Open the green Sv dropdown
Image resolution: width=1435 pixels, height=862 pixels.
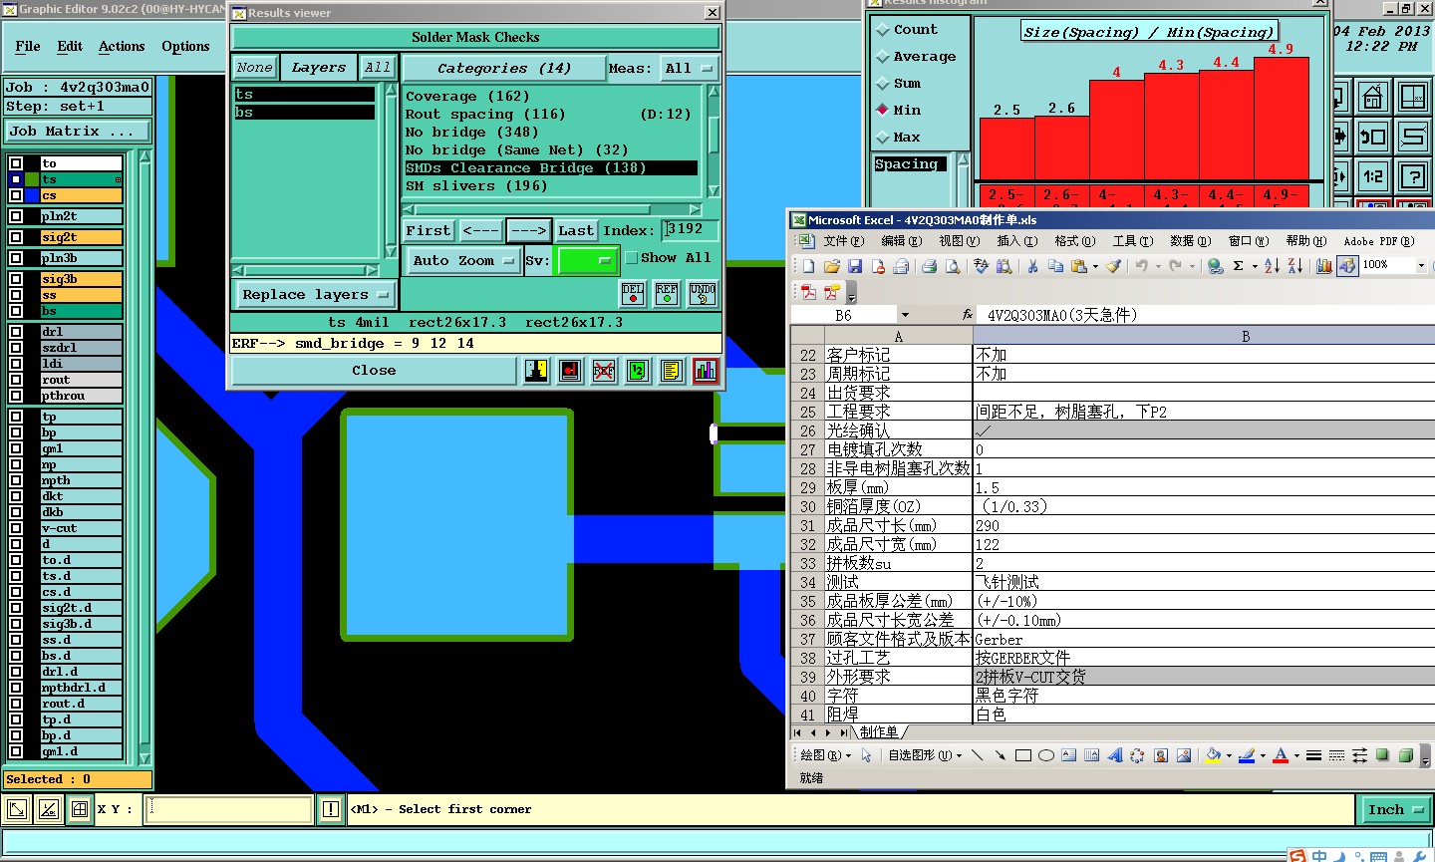coord(587,260)
